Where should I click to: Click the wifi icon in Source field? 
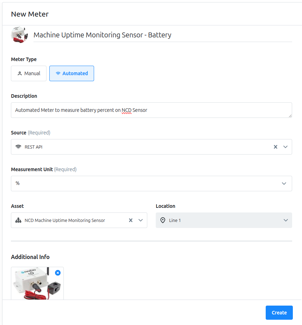(18, 147)
